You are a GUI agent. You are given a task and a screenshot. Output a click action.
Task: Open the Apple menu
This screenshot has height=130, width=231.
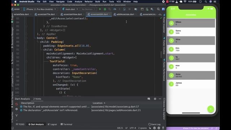click(16, 1)
